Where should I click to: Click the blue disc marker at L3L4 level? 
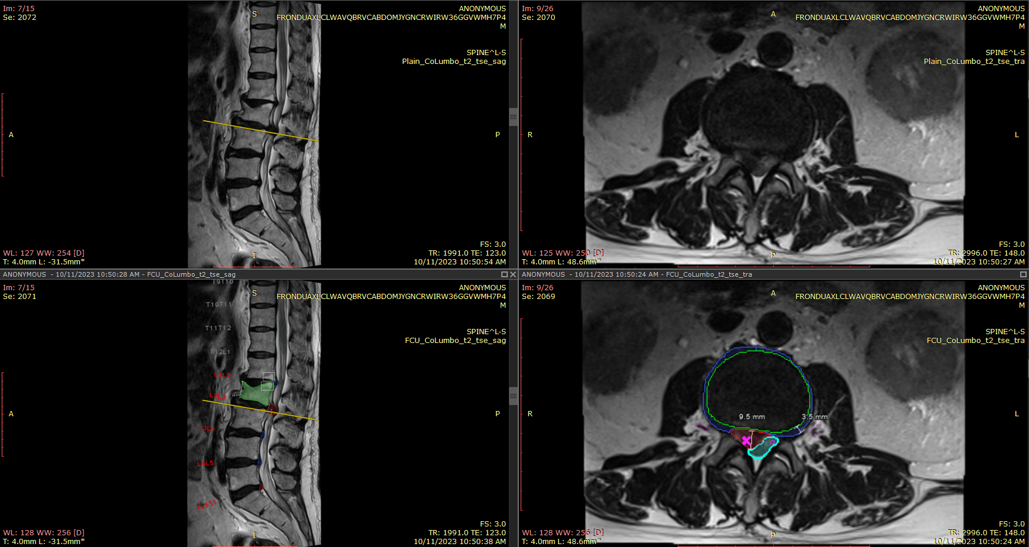[x=263, y=436]
